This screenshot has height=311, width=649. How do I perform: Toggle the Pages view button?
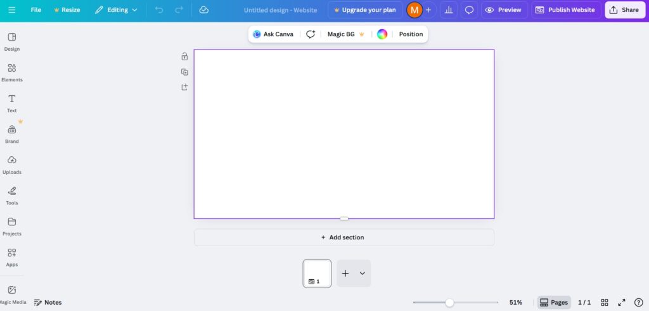554,303
